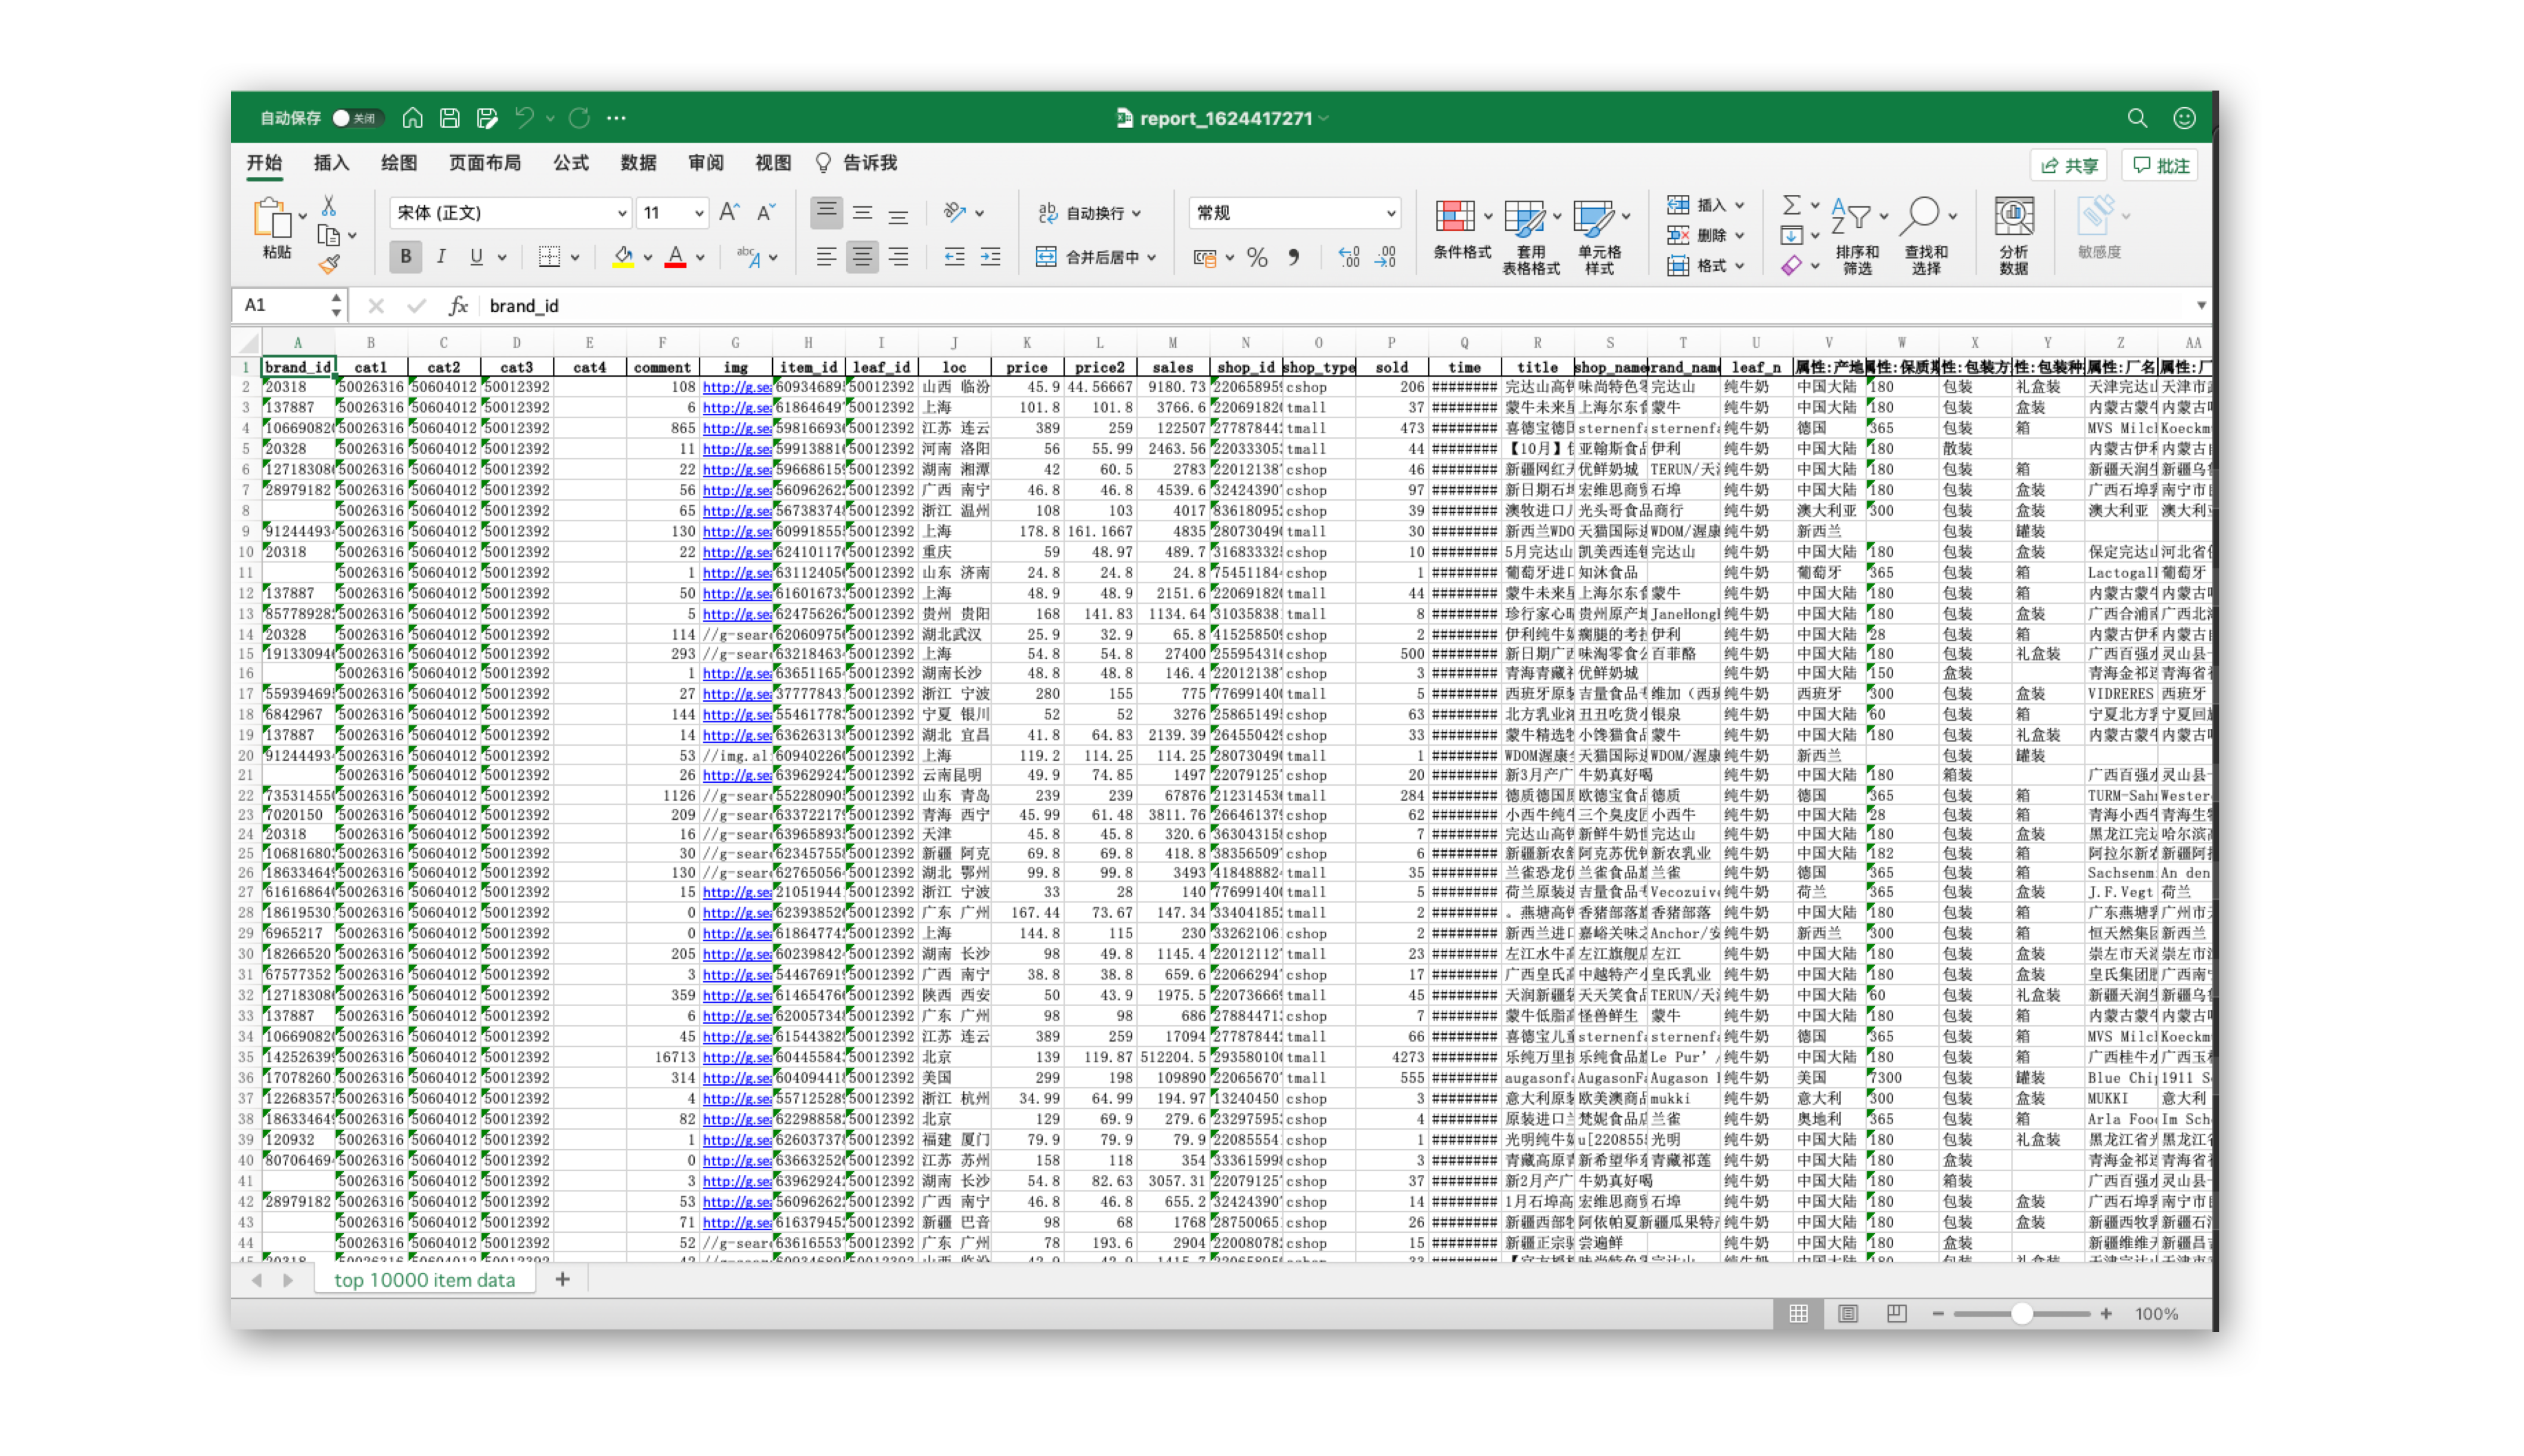Click the Analyze Data icon
Viewport: 2524px width, 1456px height.
click(2013, 216)
